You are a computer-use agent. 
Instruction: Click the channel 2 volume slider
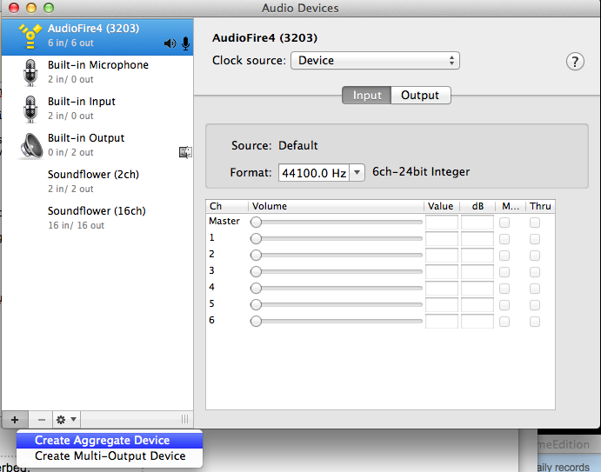click(336, 255)
